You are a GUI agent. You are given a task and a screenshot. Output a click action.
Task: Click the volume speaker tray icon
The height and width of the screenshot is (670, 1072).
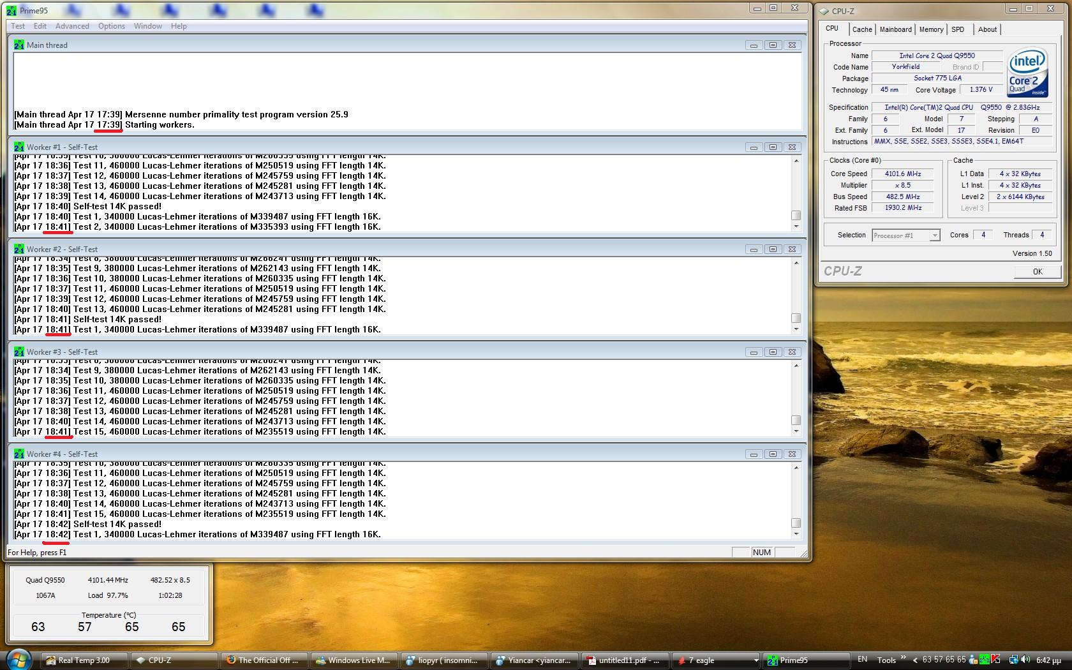[1025, 660]
